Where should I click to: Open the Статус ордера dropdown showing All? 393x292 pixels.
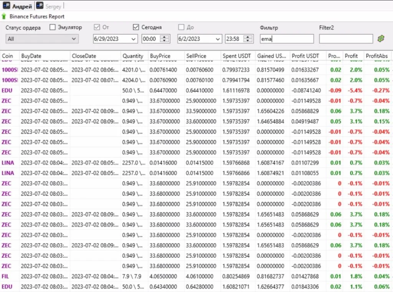[42, 39]
